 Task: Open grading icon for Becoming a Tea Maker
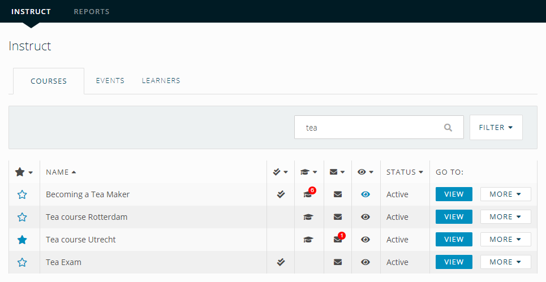coord(308,194)
